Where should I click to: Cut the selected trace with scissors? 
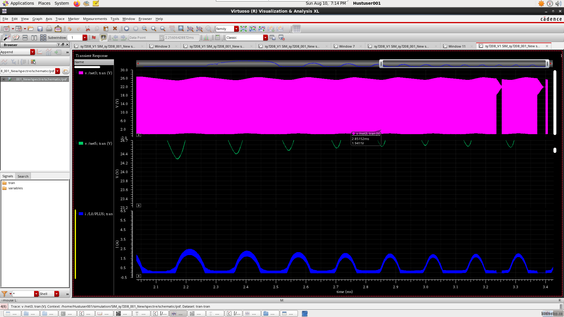pos(88,29)
